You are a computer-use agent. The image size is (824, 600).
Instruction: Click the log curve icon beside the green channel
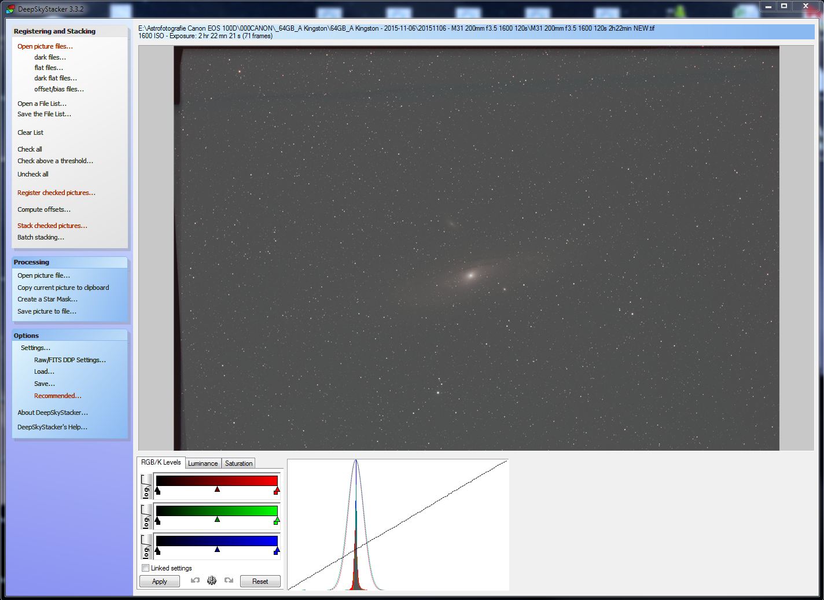click(145, 517)
